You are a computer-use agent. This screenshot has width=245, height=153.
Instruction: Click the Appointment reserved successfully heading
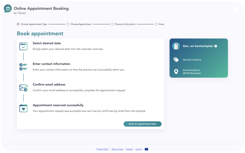(58, 105)
